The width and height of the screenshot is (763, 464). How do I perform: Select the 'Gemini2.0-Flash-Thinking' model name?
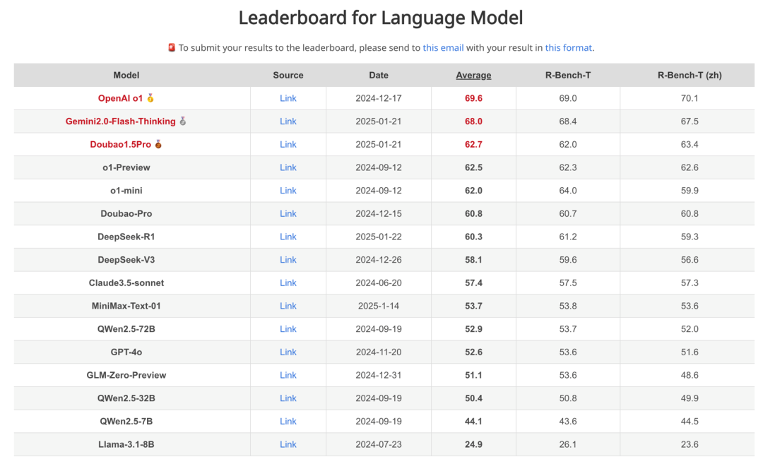121,121
